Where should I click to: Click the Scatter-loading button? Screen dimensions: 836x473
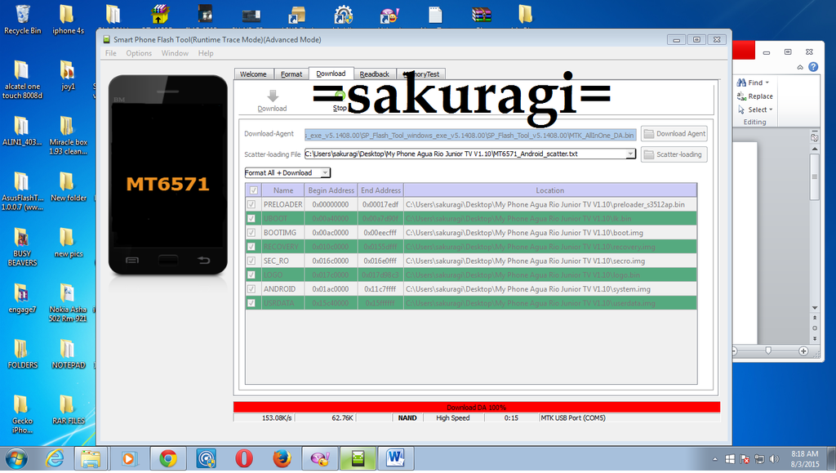tap(674, 154)
